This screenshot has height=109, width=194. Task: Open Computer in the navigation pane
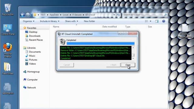[32, 80]
